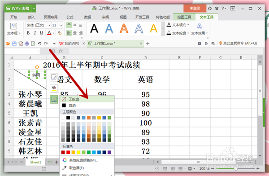269x176 pixels.
Task: Open the help question mark menu
Action: click(224, 8)
